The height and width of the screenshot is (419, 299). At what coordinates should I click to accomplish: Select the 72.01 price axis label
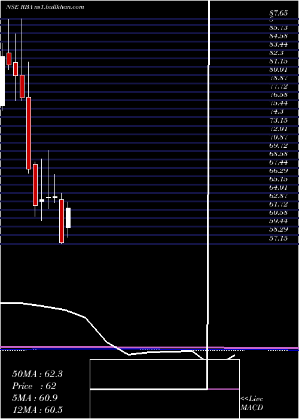pyautogui.click(x=279, y=129)
